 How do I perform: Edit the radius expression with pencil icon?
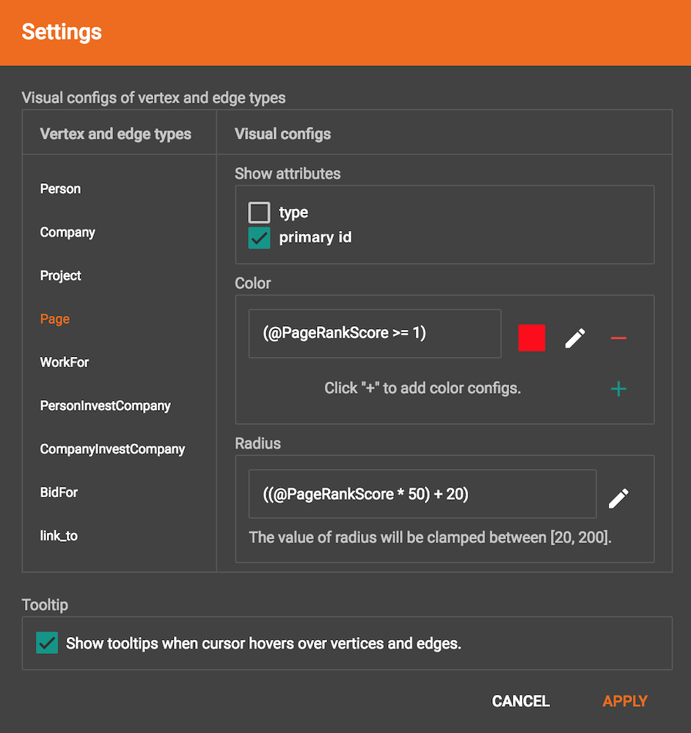pos(618,498)
